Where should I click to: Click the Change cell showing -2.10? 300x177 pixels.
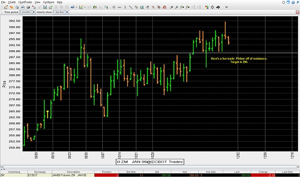pyautogui.click(x=263, y=175)
